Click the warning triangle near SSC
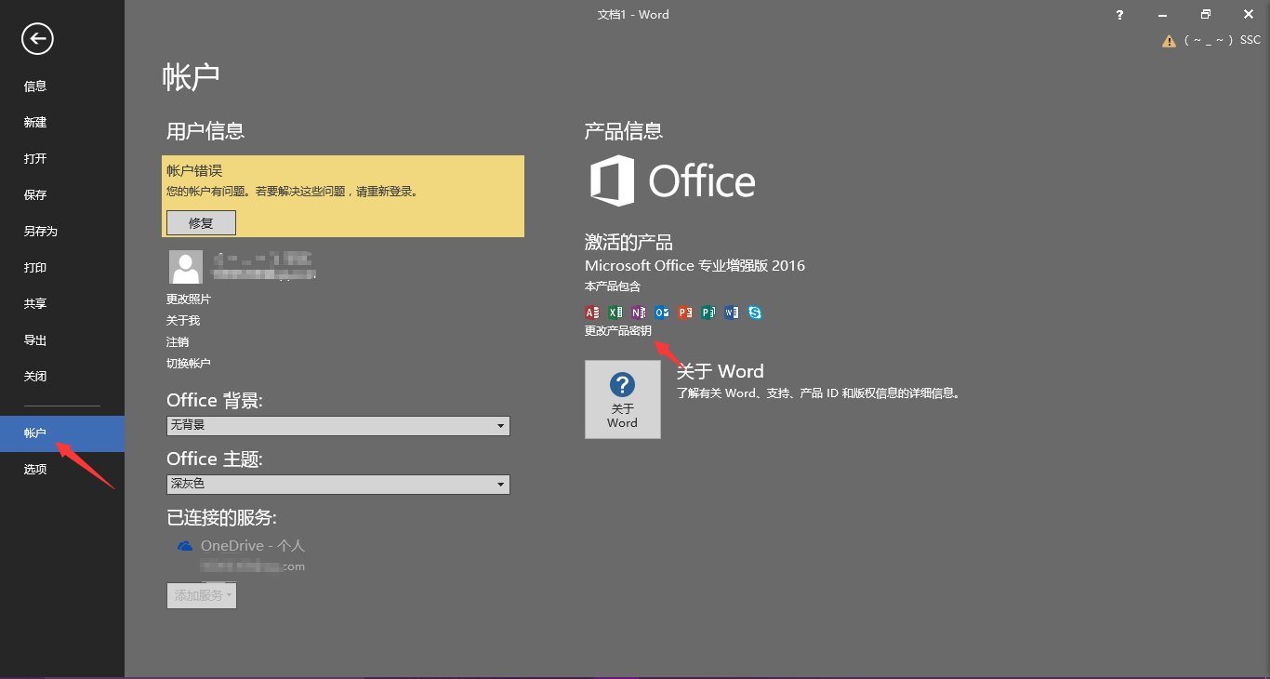Viewport: 1270px width, 679px height. [1169, 40]
